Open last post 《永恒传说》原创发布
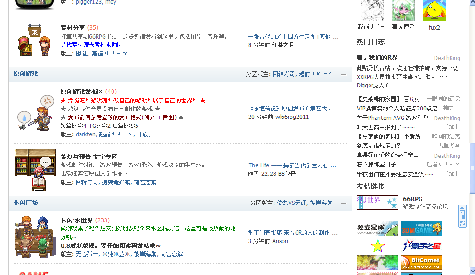 click(294, 108)
